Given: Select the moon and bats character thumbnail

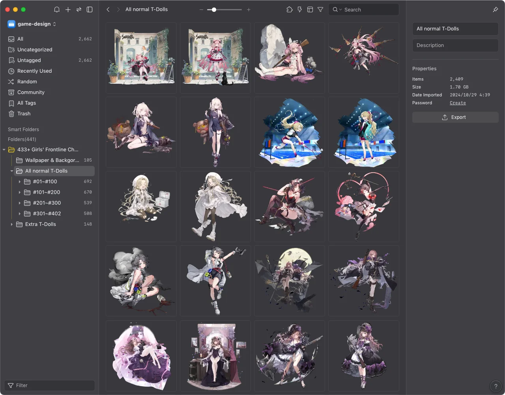Looking at the screenshot, I should 290,281.
